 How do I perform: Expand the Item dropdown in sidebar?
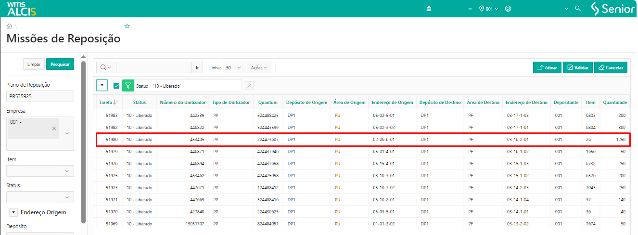(x=66, y=171)
